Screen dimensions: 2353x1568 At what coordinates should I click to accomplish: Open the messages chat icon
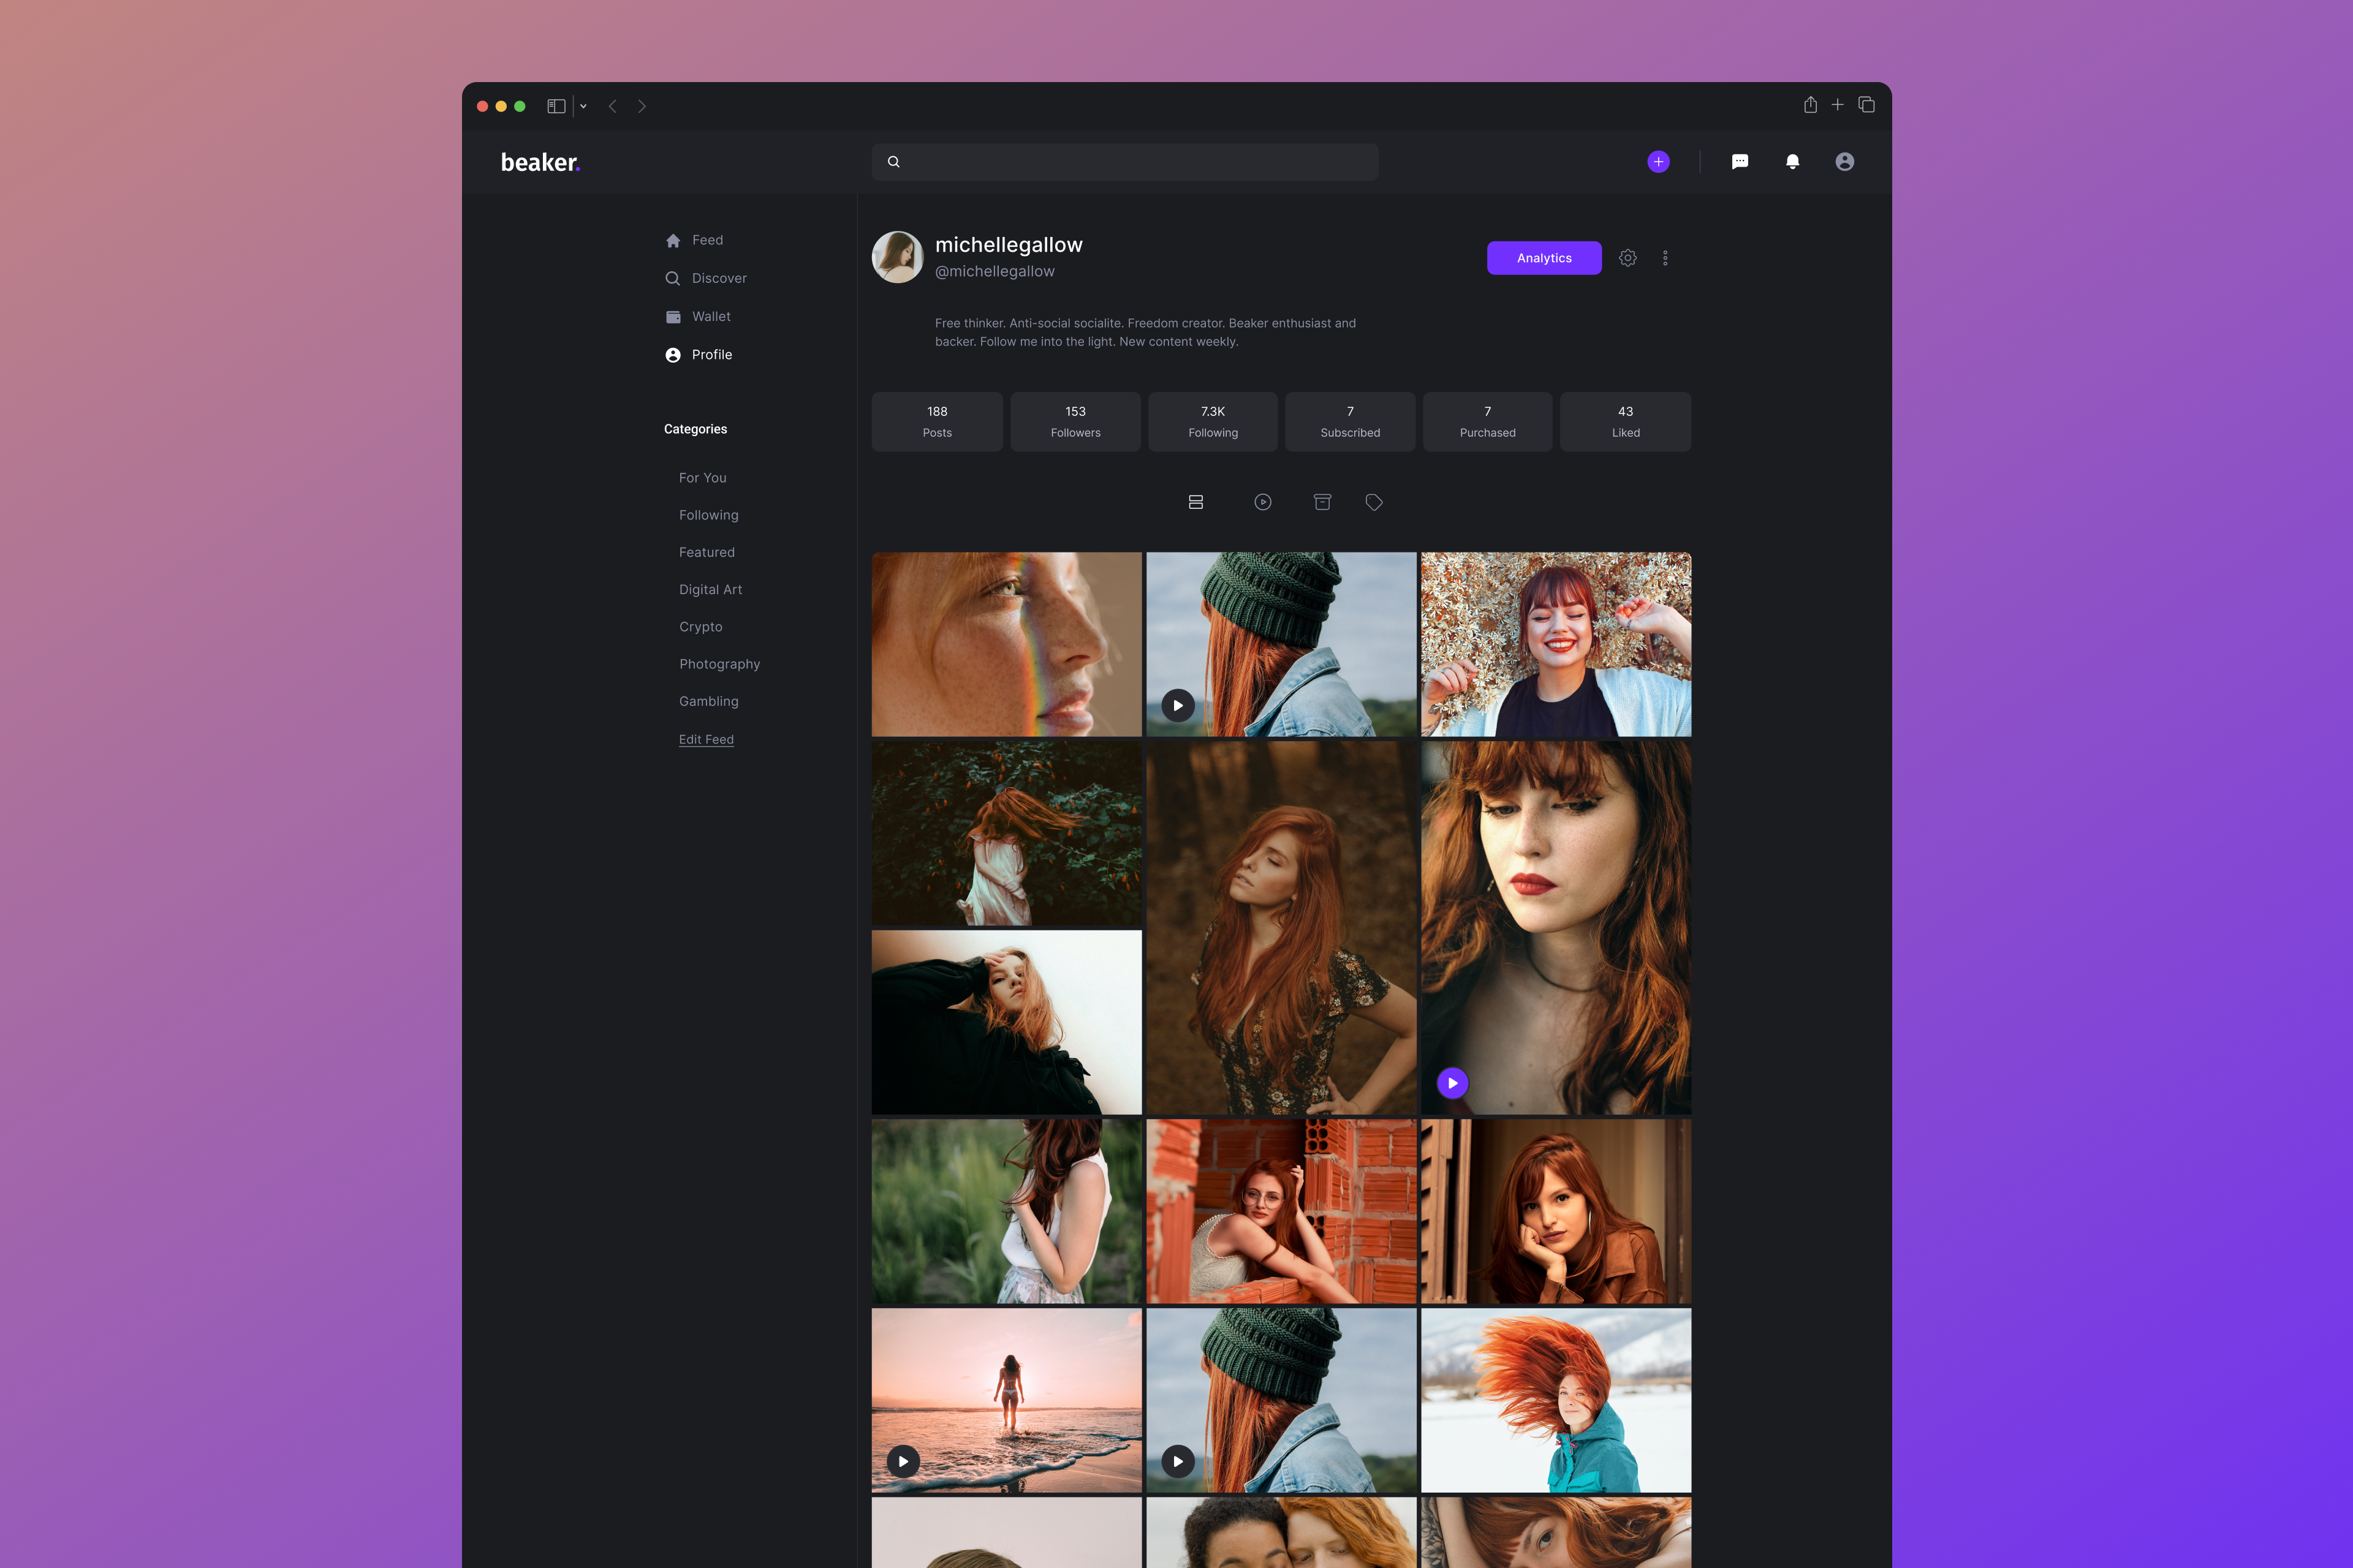(x=1740, y=162)
